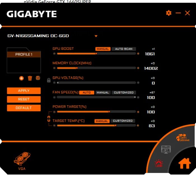Click the Fan Speed slider track

pos(96,97)
